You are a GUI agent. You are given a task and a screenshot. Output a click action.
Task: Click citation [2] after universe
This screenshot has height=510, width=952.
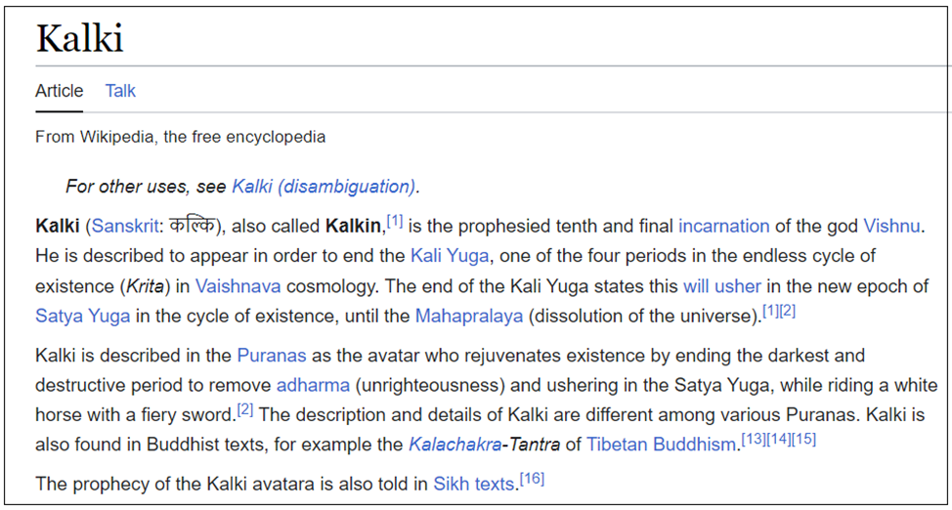click(x=788, y=312)
